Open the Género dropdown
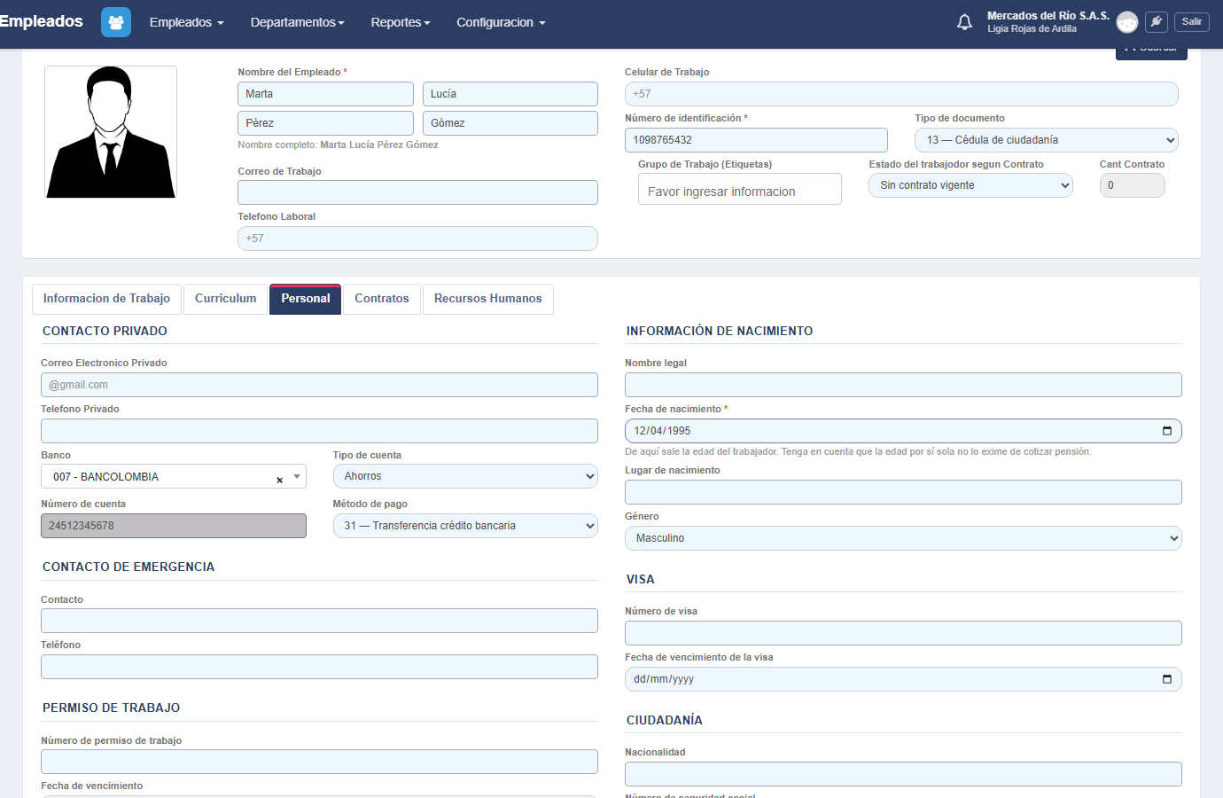The height and width of the screenshot is (798, 1223). [903, 538]
